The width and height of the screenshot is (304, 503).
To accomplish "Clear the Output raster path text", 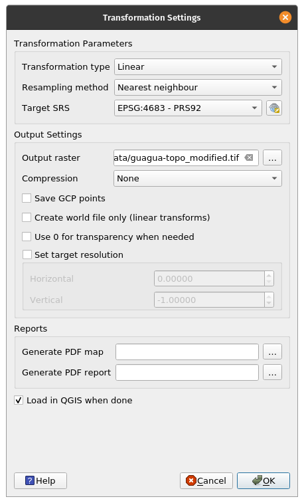I will (x=249, y=157).
